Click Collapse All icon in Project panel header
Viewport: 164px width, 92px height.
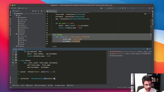point(38,11)
